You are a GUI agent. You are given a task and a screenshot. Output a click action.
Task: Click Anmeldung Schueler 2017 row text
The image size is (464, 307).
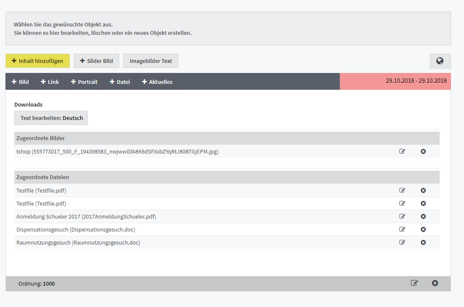coord(86,216)
